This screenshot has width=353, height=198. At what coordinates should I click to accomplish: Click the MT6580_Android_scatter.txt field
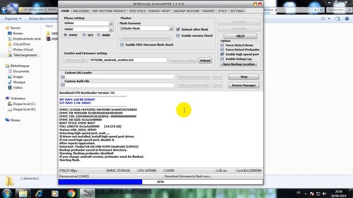(129, 60)
